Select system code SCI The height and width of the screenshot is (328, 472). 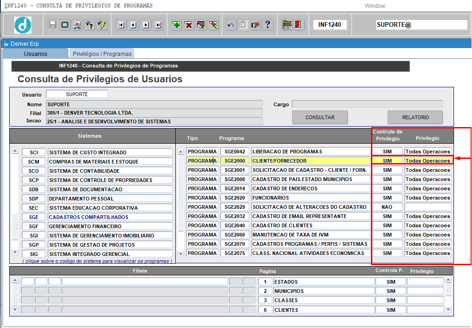point(34,152)
